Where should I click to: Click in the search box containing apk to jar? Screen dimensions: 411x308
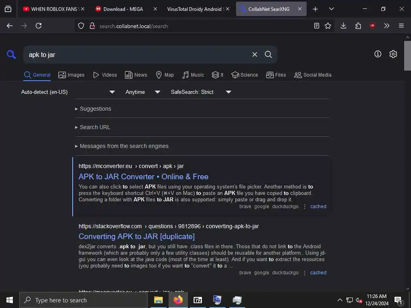[136, 55]
